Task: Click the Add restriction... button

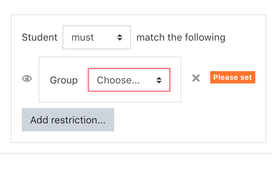Action: [68, 120]
